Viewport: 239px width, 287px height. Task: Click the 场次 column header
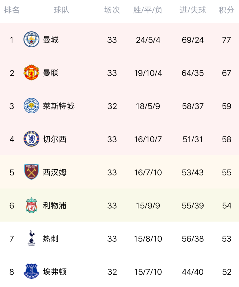click(112, 10)
